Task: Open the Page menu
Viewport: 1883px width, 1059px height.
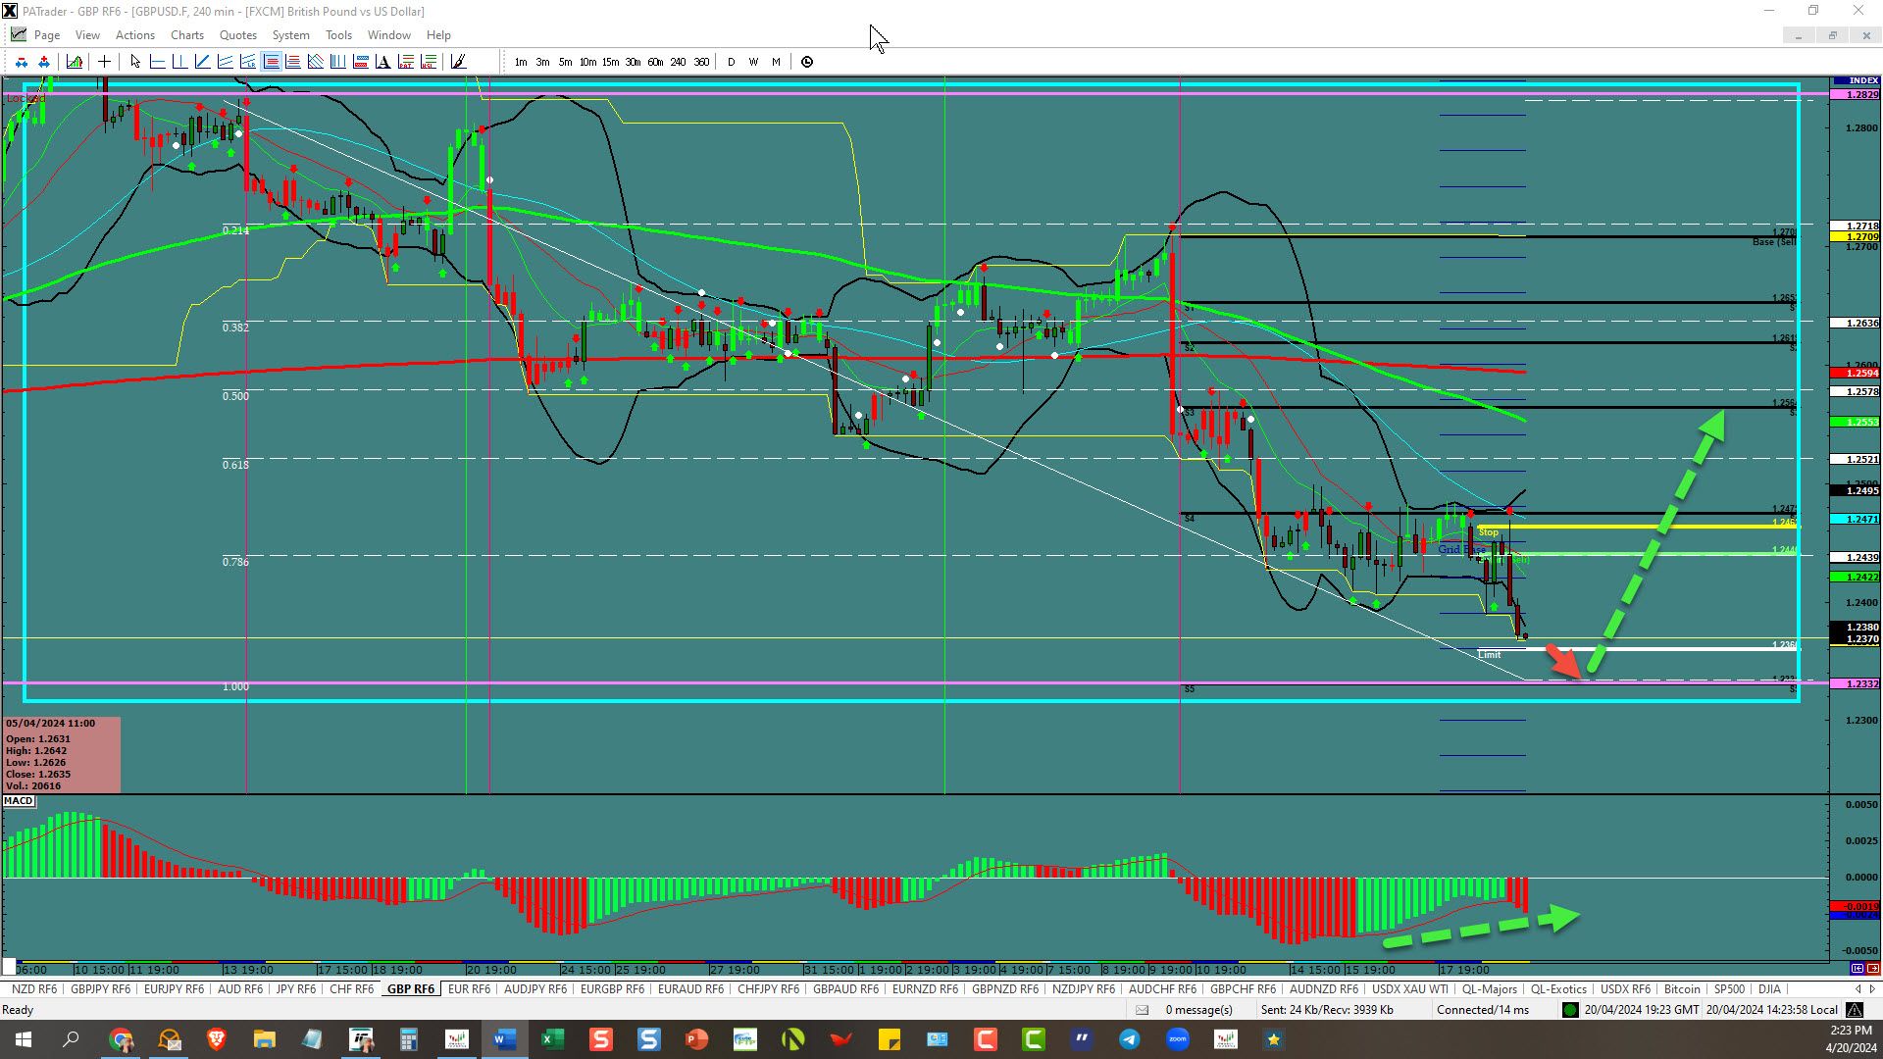Action: click(x=46, y=35)
